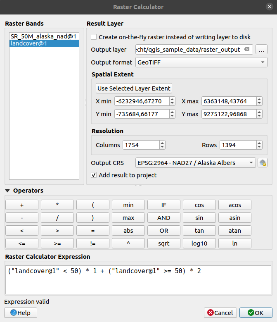The height and width of the screenshot is (322, 277).
Task: Click Use Selected Layer Extent
Action: tap(134, 88)
